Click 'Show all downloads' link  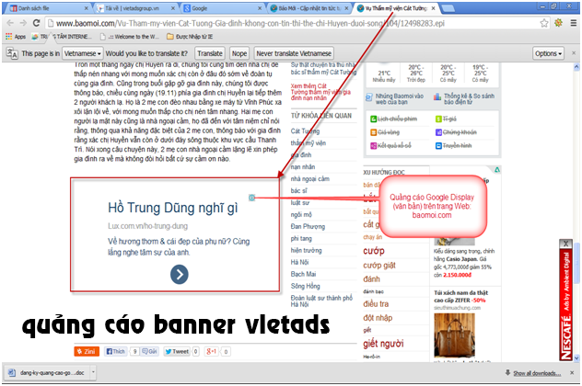[537, 373]
